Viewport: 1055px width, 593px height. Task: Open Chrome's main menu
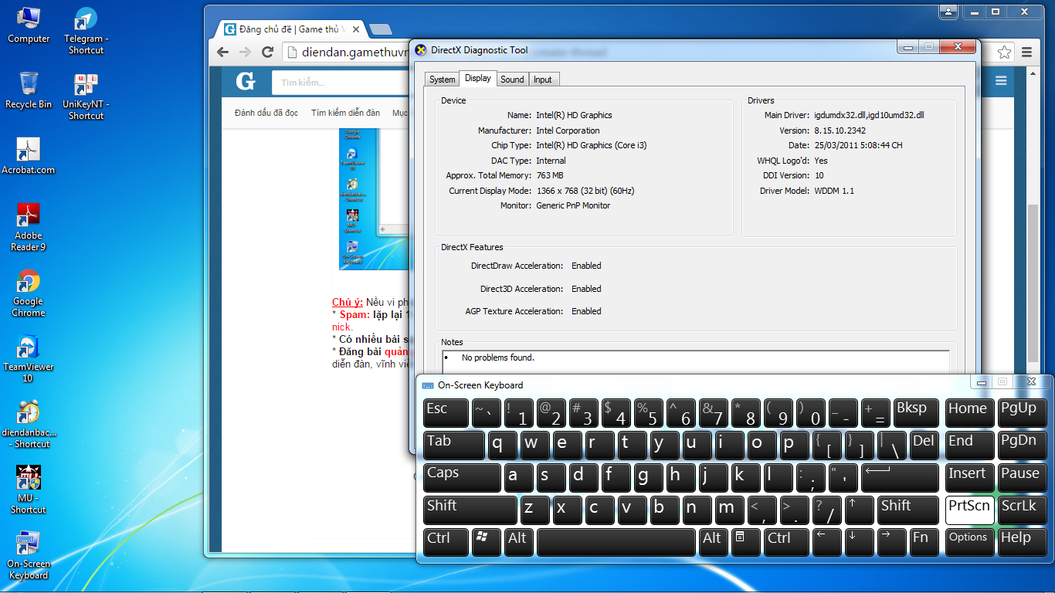pyautogui.click(x=1026, y=53)
